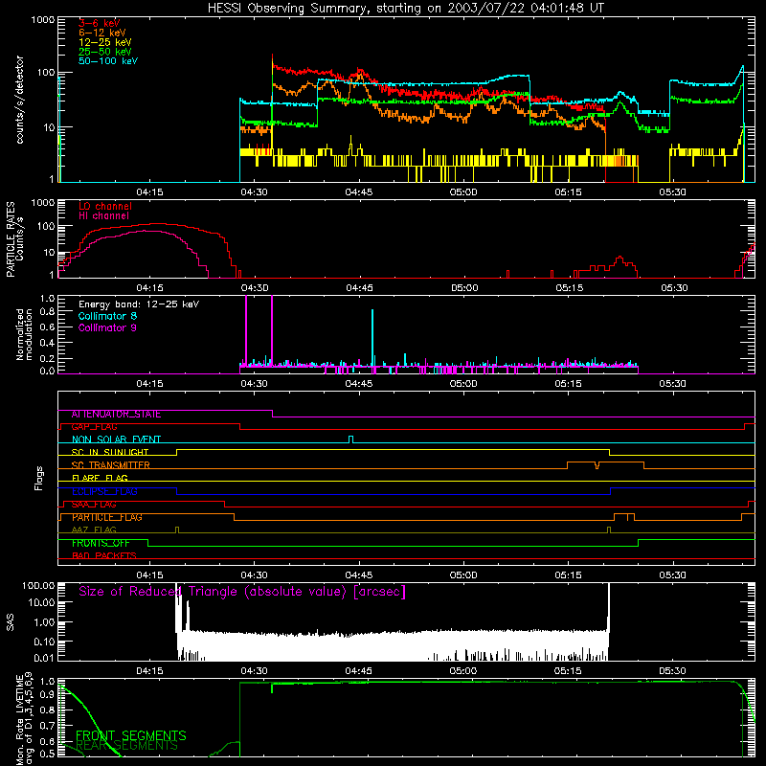766x766 pixels.
Task: Click the BAD_PACKETS flag label
Action: [x=104, y=555]
